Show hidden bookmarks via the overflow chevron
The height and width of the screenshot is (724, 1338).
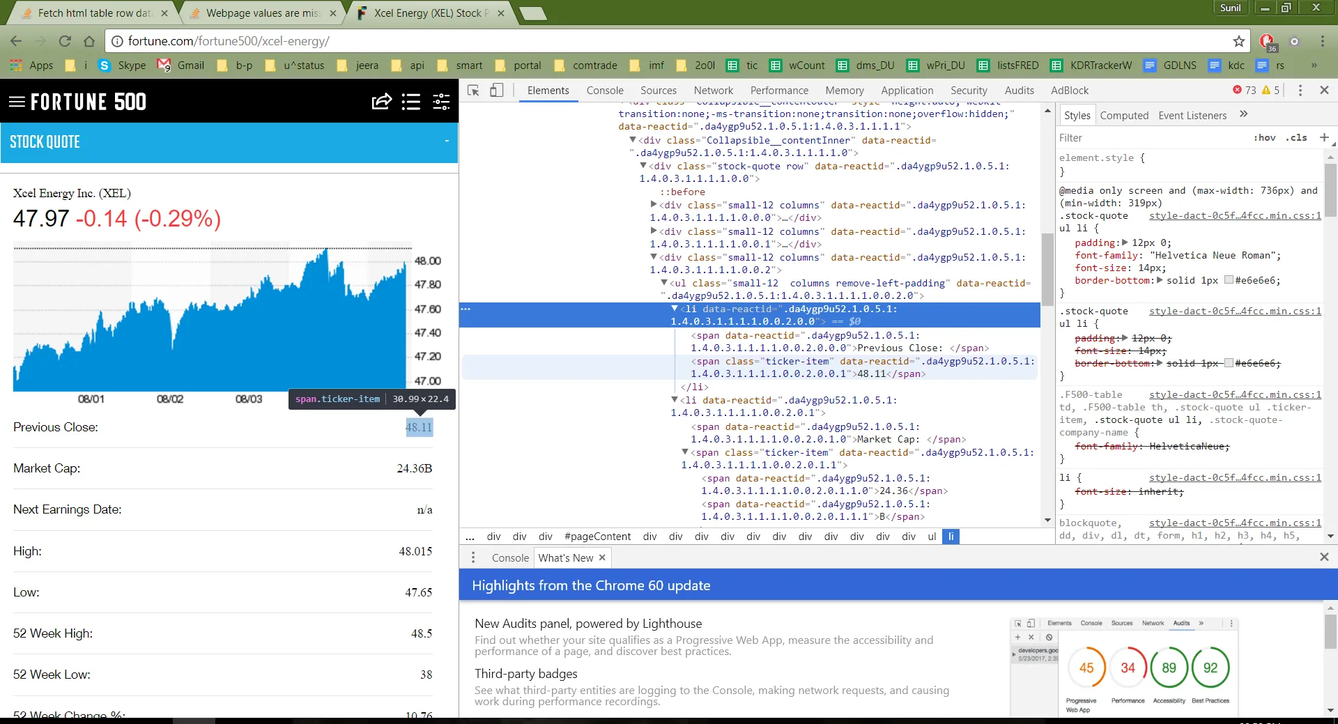[1314, 66]
